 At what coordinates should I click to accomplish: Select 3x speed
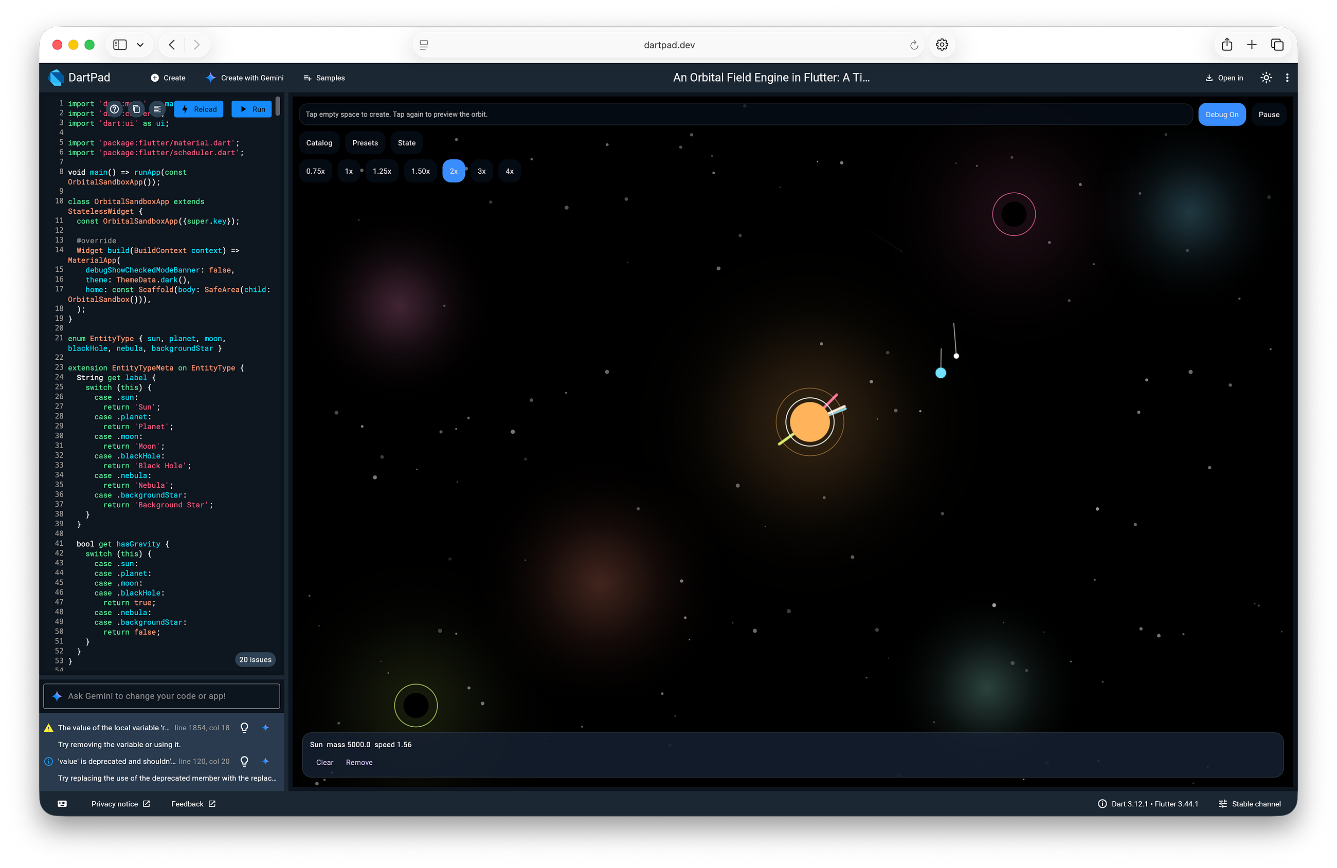pos(481,171)
